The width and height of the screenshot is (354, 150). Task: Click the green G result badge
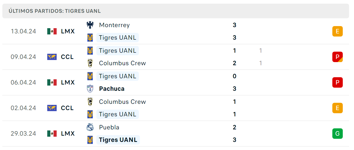coord(338,134)
